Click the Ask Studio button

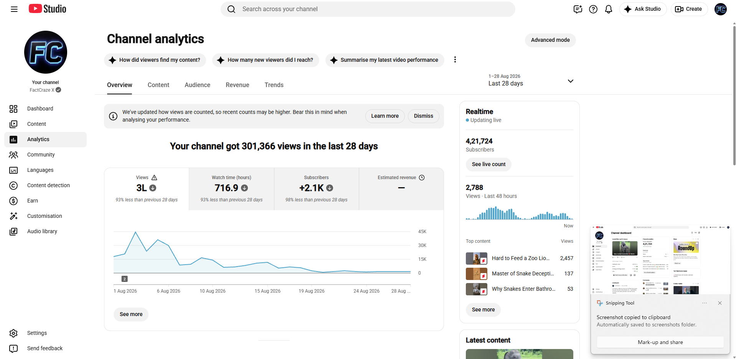(643, 9)
